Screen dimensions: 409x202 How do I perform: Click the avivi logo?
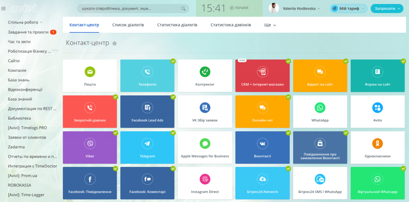click(23, 8)
